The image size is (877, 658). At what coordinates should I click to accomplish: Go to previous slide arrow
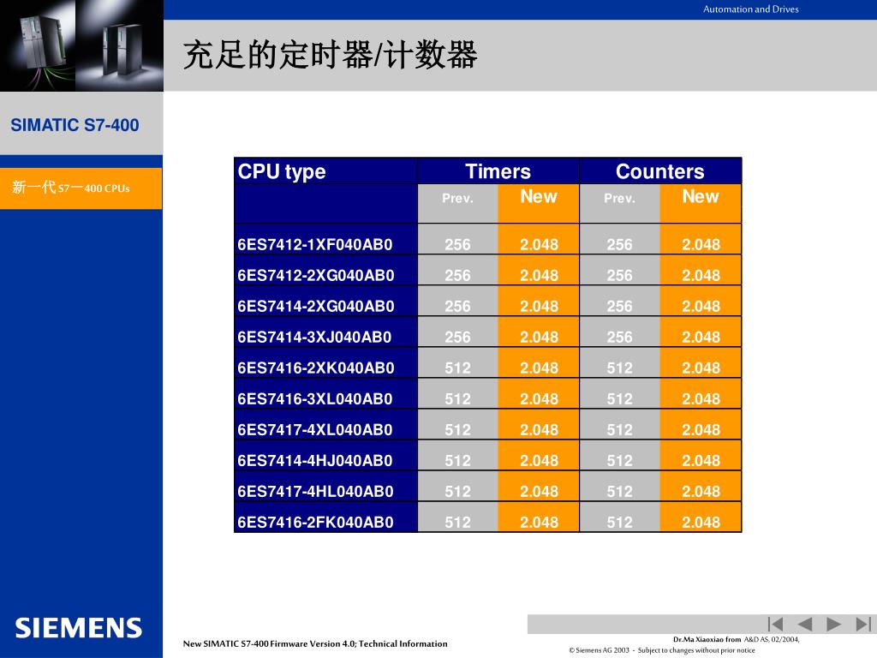pyautogui.click(x=805, y=624)
